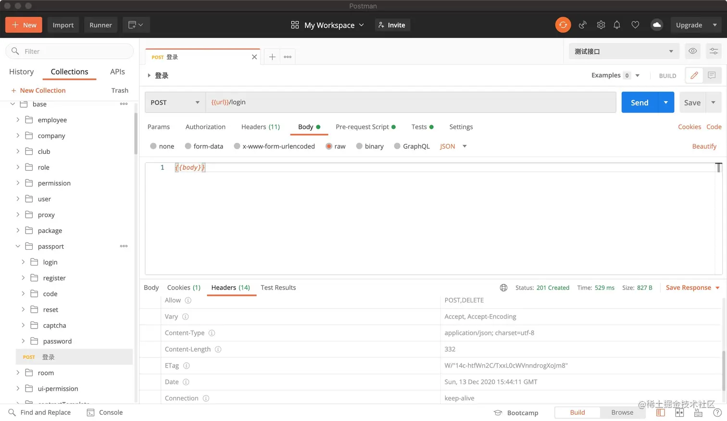727x421 pixels.
Task: Collapse the passport folder
Action: 18,246
